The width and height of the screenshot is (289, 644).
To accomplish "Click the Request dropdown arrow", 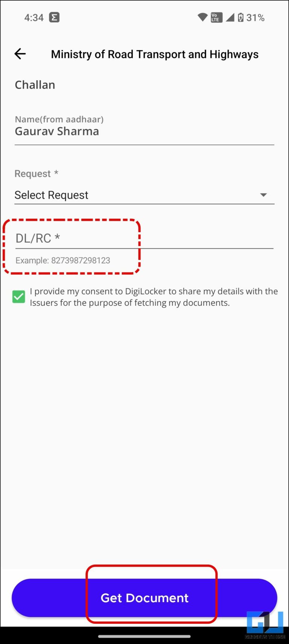I will click(x=263, y=195).
